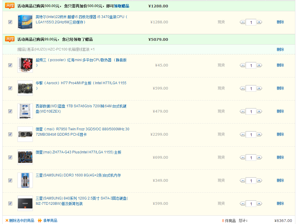Edit quantity field for Intel i5 CPU
The width and height of the screenshot is (298, 224).
click(x=251, y=22)
